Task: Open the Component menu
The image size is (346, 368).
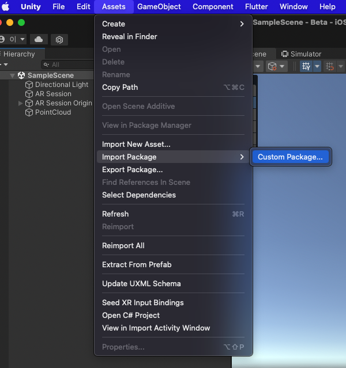Action: click(x=213, y=6)
